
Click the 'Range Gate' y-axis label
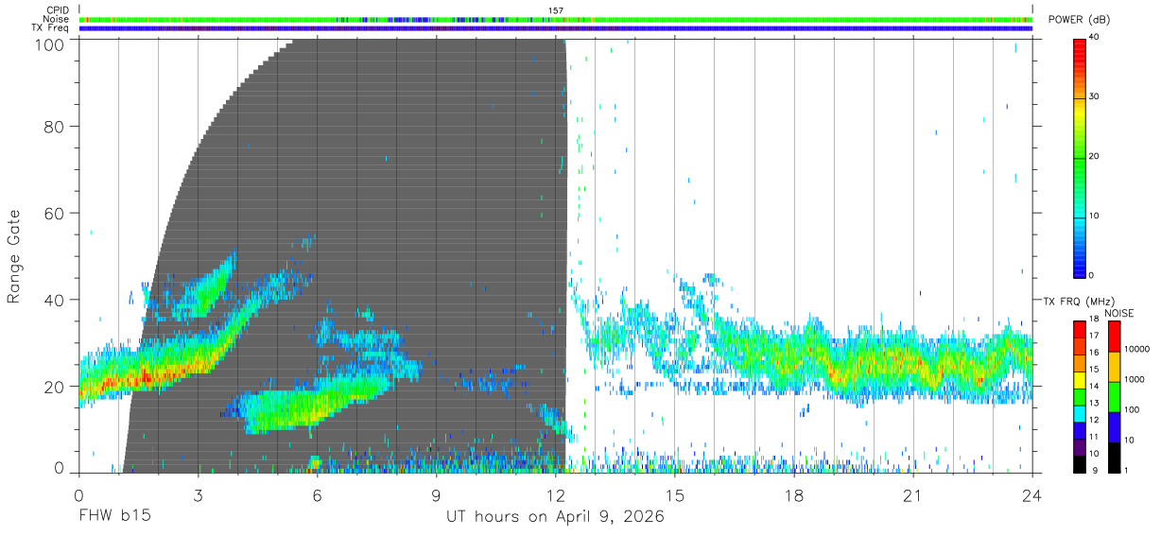click(x=14, y=256)
